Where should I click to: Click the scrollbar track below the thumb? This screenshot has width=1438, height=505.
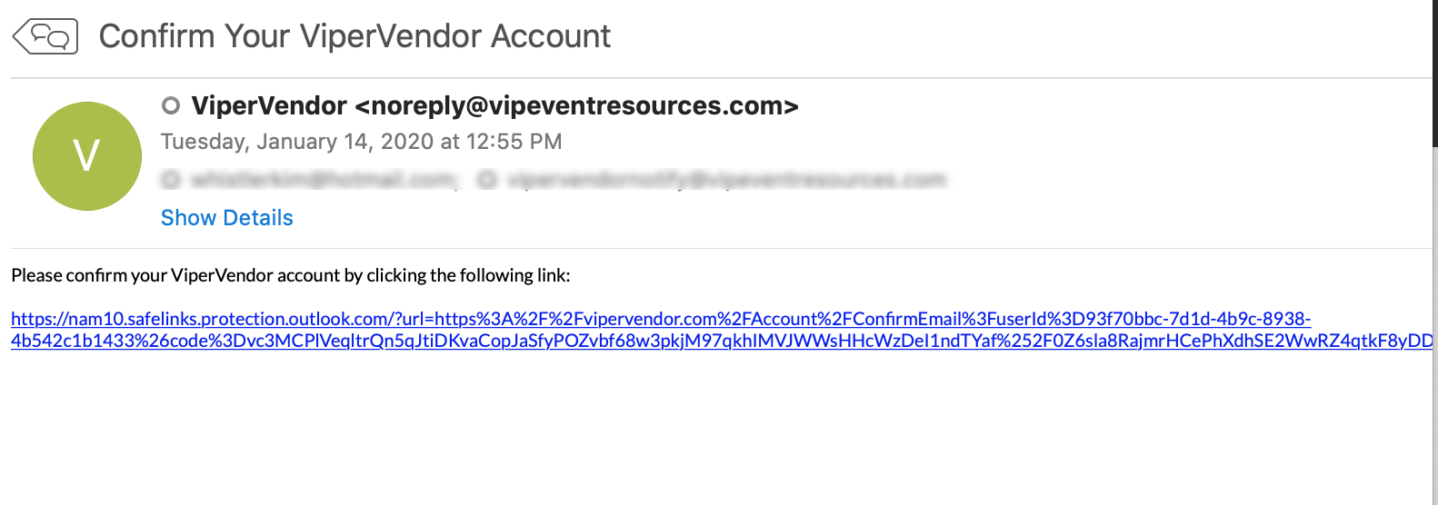(x=1435, y=327)
